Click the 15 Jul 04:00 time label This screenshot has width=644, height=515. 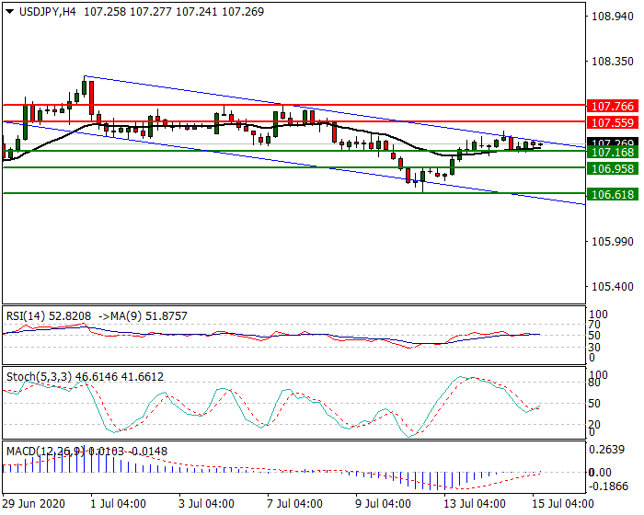563,504
